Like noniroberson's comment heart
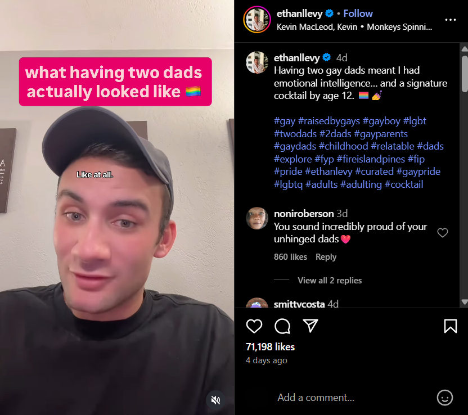This screenshot has height=415, width=468. (x=443, y=232)
